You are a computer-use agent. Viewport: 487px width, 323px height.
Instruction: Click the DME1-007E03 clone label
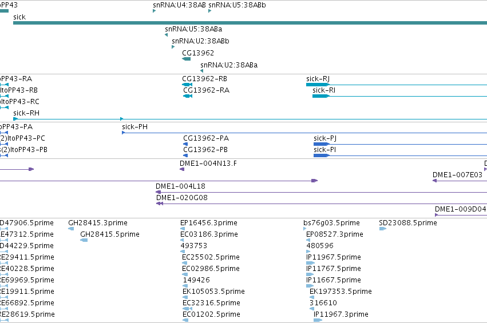[457, 175]
